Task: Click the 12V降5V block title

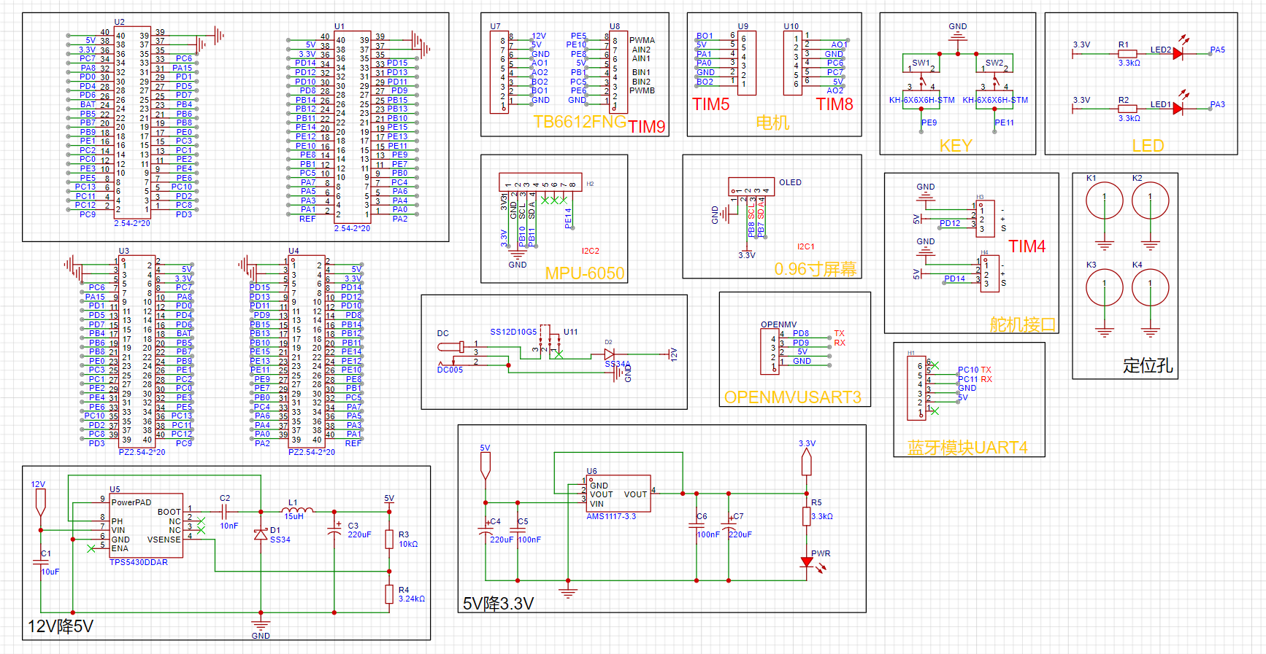Action: [x=61, y=626]
